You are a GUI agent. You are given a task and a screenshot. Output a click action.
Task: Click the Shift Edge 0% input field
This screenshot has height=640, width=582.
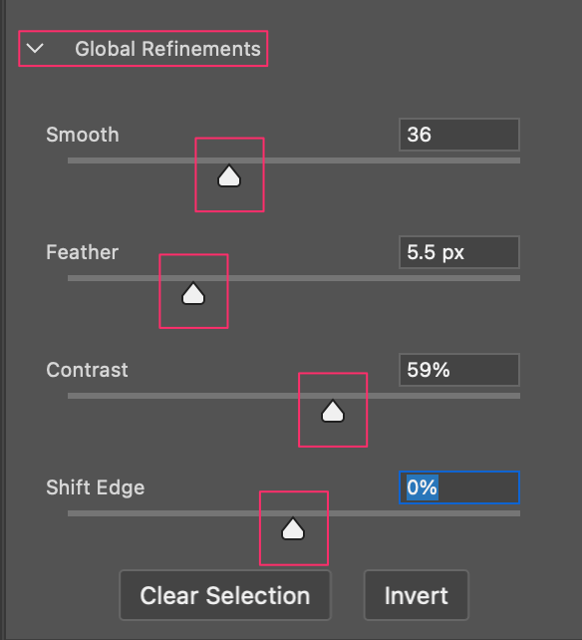(x=459, y=487)
